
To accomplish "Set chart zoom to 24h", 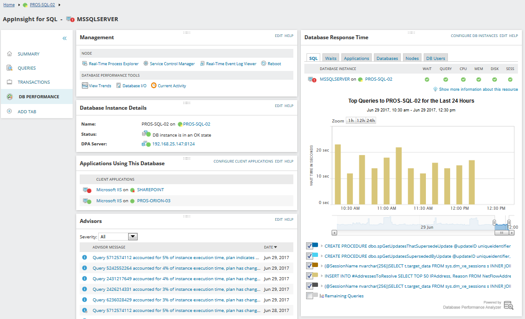I will point(371,121).
